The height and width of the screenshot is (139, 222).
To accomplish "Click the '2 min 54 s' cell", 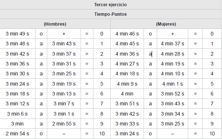I will [x=18, y=134].
